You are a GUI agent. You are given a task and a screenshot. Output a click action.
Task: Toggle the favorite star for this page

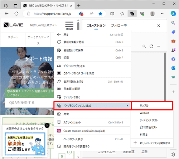click(101, 14)
